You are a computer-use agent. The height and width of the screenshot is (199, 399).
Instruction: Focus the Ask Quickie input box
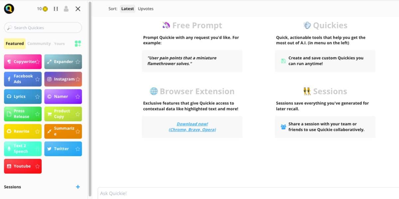(x=246, y=193)
